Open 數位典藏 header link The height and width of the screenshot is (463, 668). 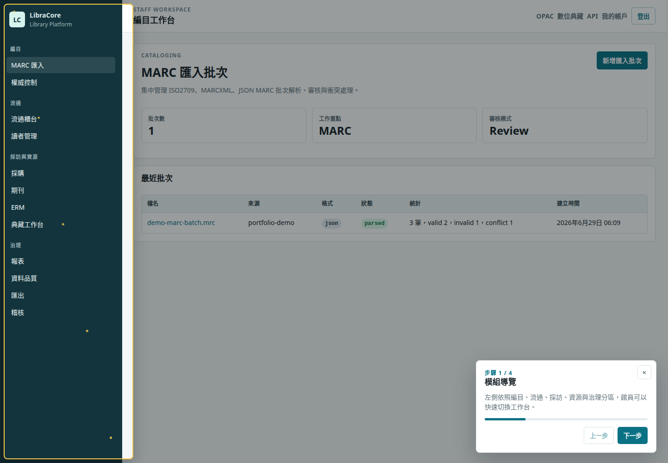click(570, 16)
